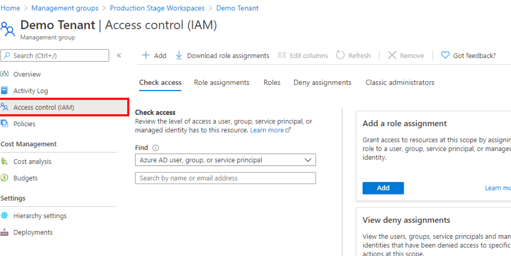Click the Access control people icon
Screen dimensions: 511x256
[x=5, y=107]
